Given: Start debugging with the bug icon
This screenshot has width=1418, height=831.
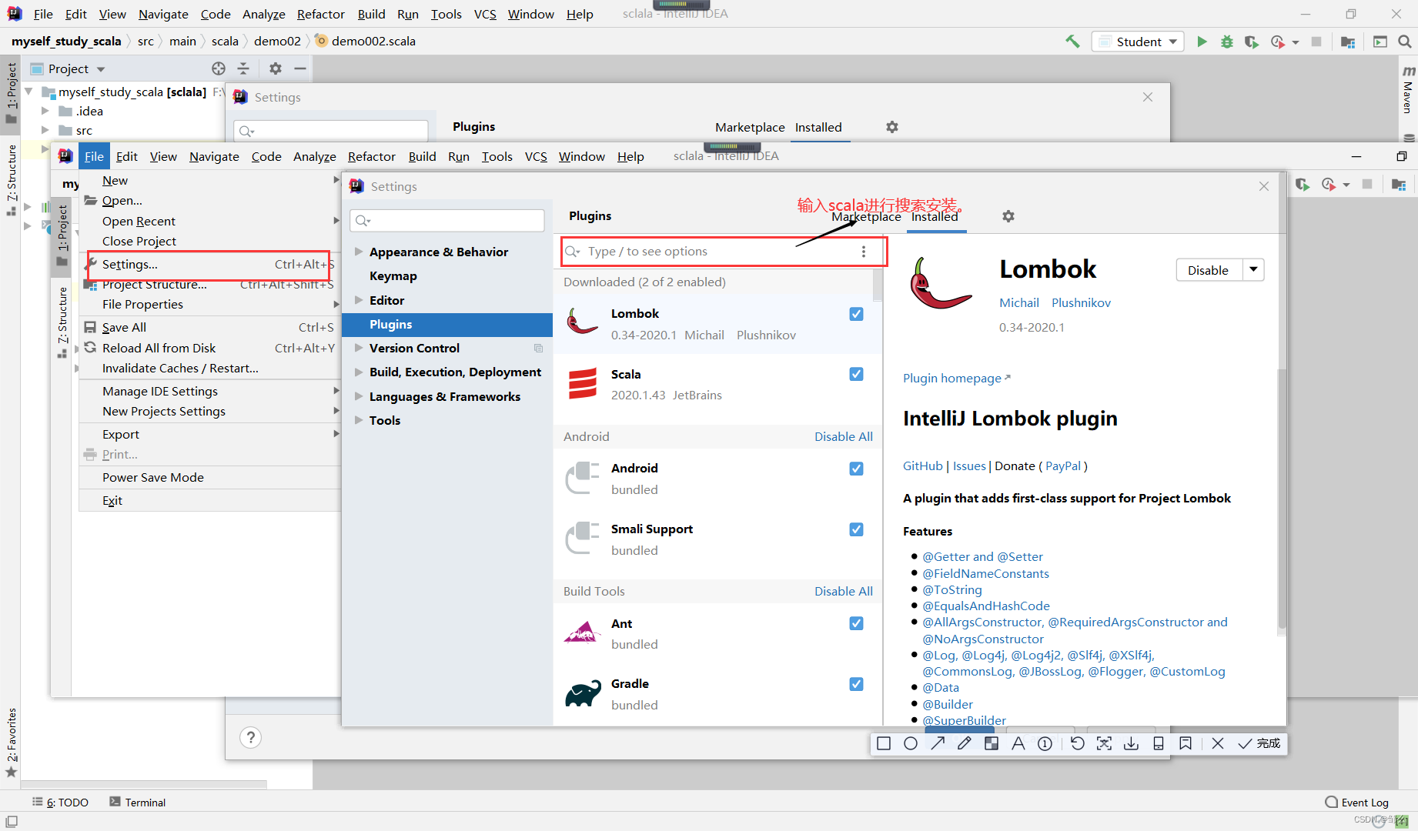Looking at the screenshot, I should click(1227, 42).
